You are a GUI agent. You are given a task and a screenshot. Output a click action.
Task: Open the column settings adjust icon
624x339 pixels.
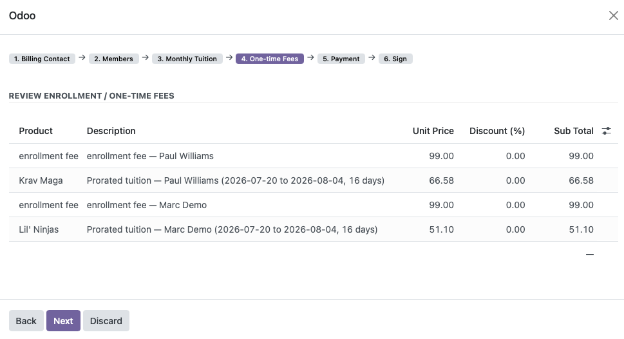click(x=606, y=131)
